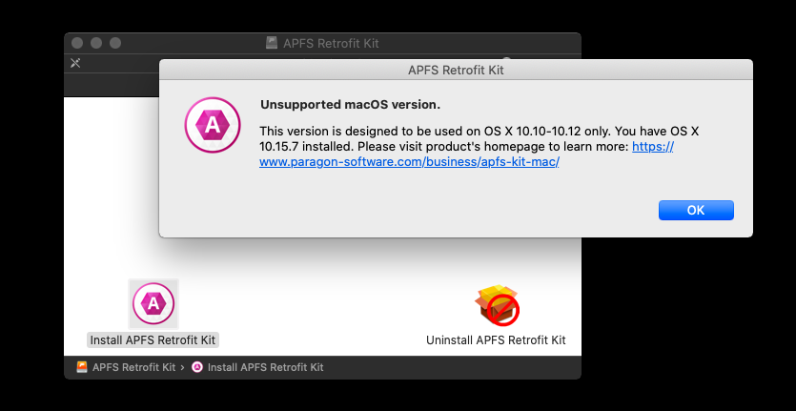Click the dialog title bar reading APFS Retrofit Kit
The image size is (796, 411).
click(x=456, y=70)
